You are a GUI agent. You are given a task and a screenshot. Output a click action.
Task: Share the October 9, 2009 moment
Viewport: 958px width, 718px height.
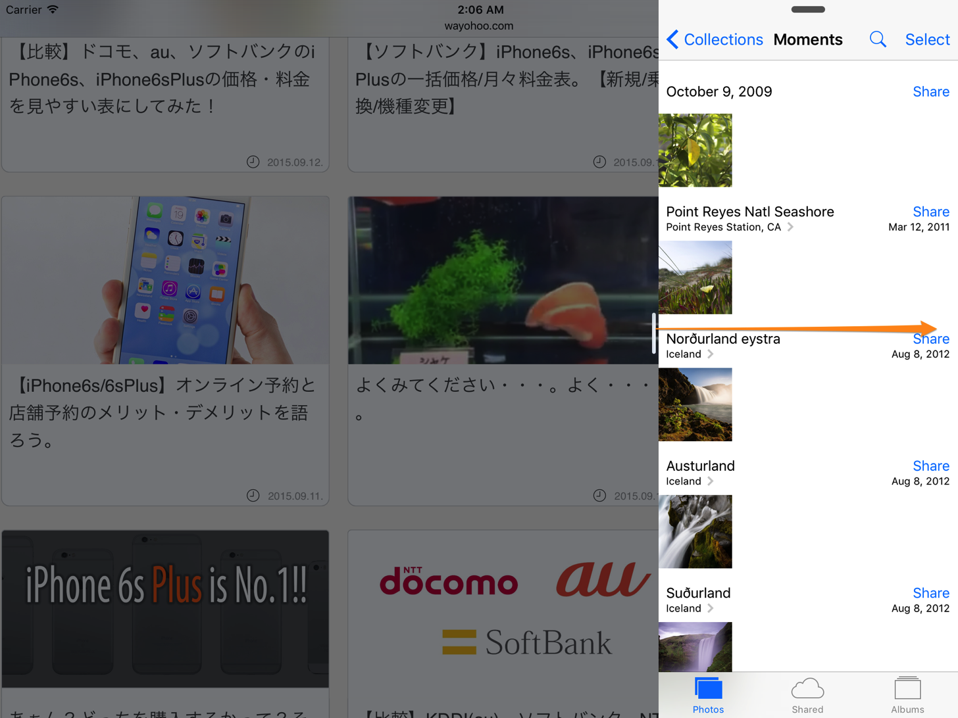click(930, 91)
